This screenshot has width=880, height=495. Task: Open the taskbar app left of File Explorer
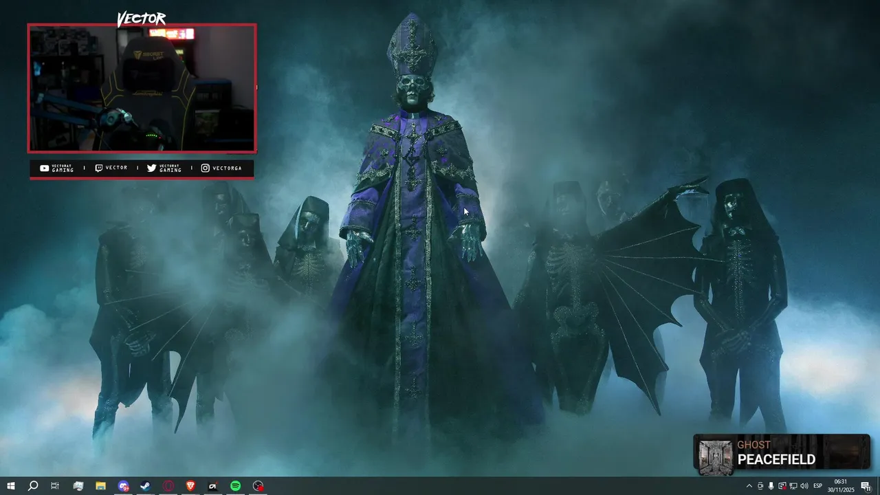coord(78,486)
